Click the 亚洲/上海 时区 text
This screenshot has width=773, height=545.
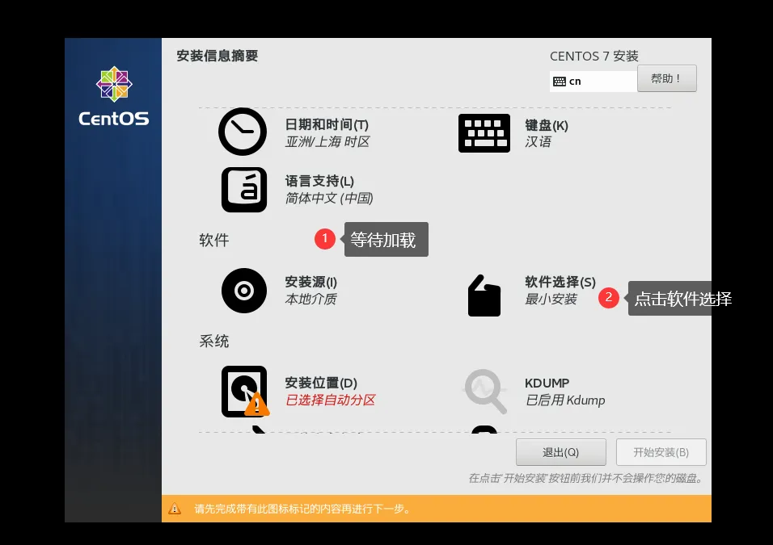[x=327, y=142]
